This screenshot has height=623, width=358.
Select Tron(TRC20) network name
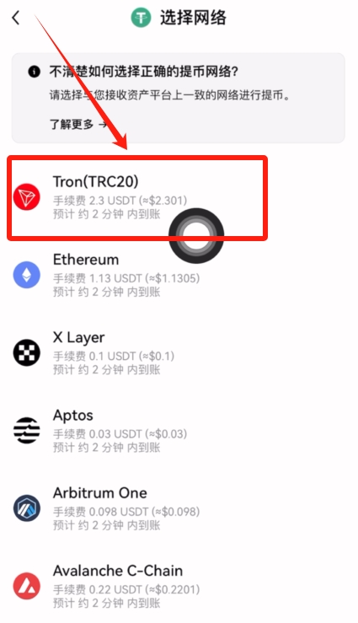pyautogui.click(x=96, y=181)
